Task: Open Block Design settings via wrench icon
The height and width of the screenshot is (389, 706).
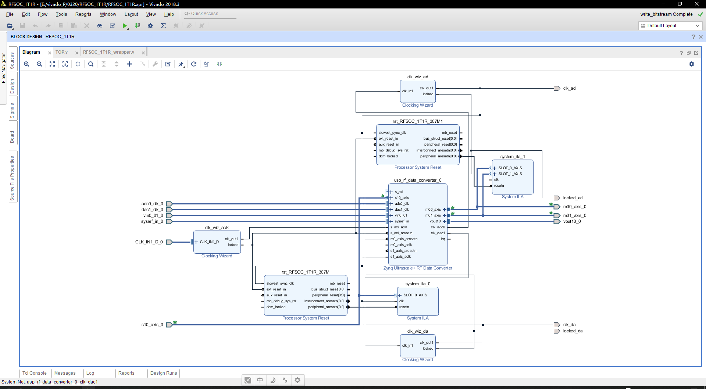Action: tap(155, 64)
